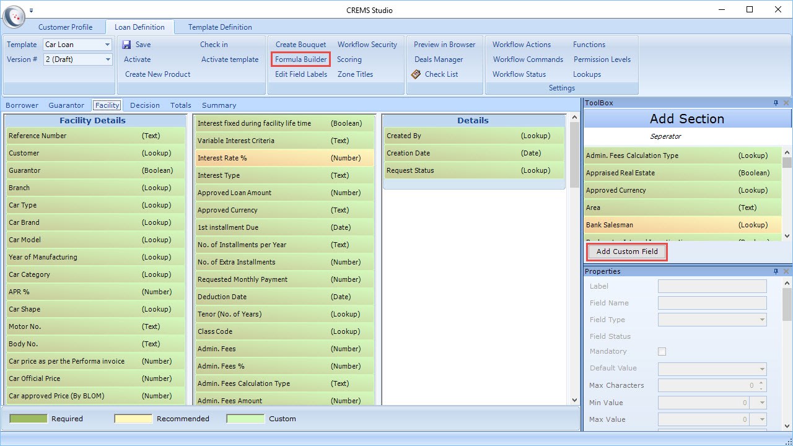
Task: Pin the Properties panel
Action: [776, 271]
